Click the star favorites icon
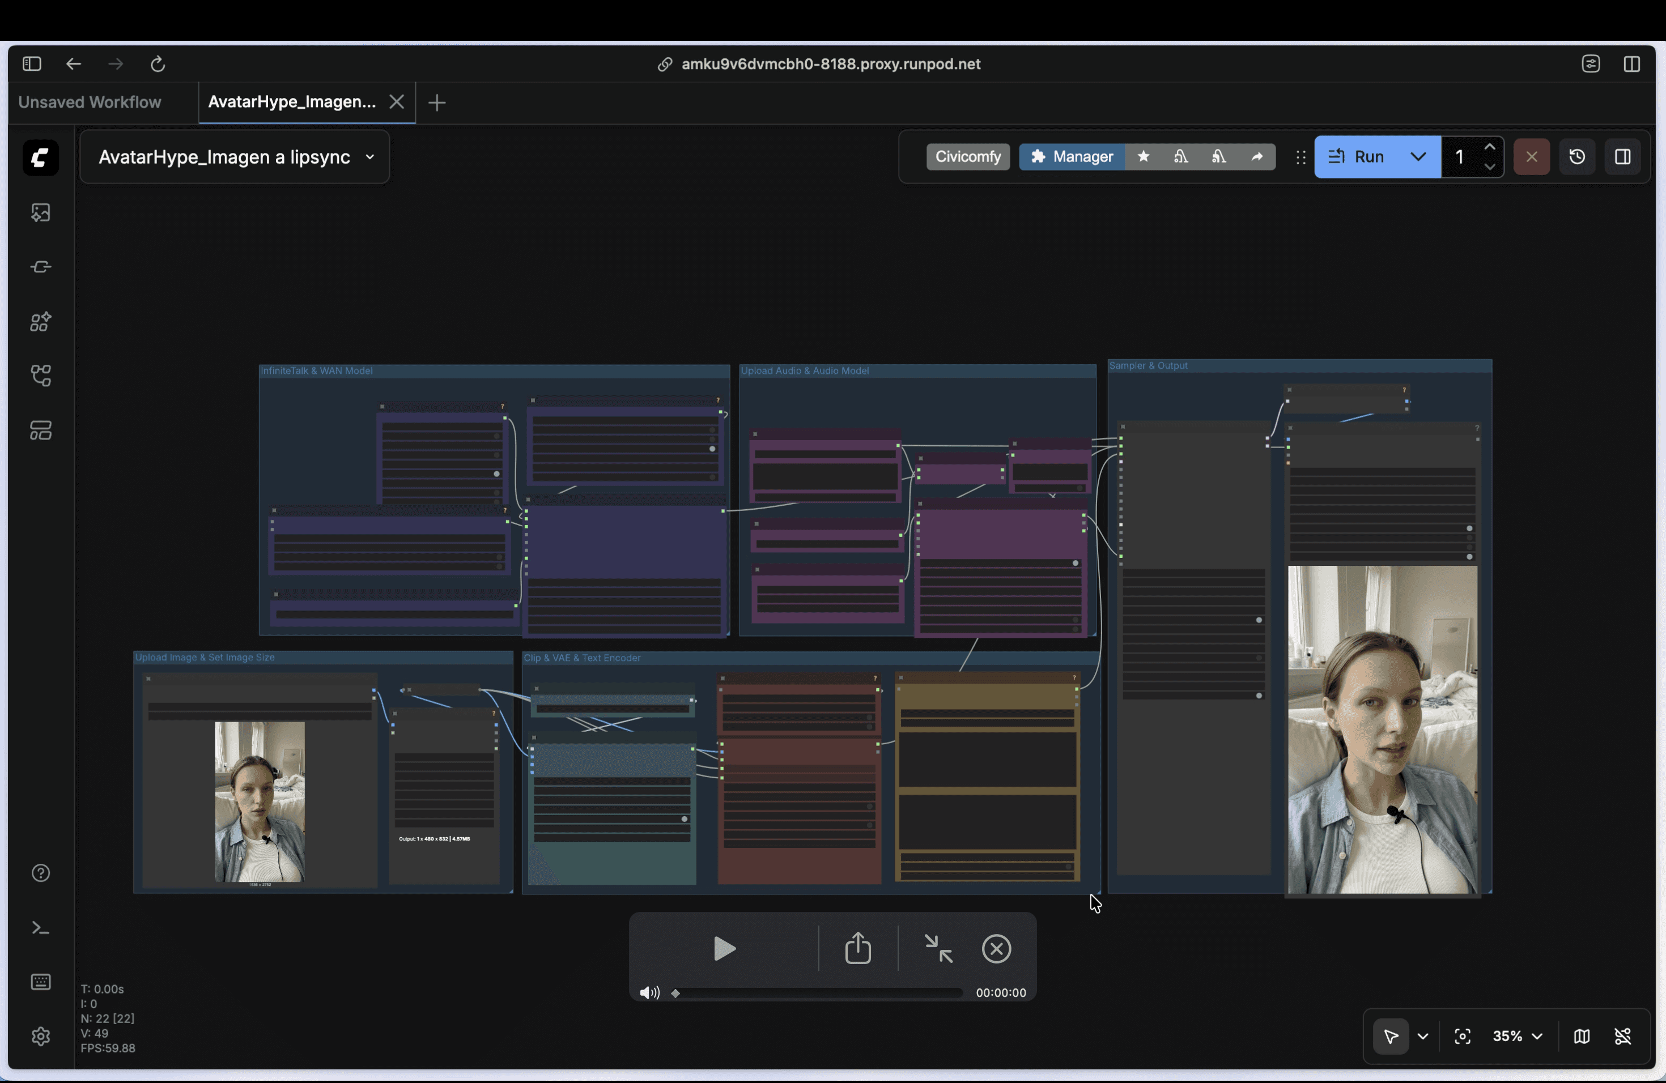Image resolution: width=1666 pixels, height=1083 pixels. [1143, 157]
